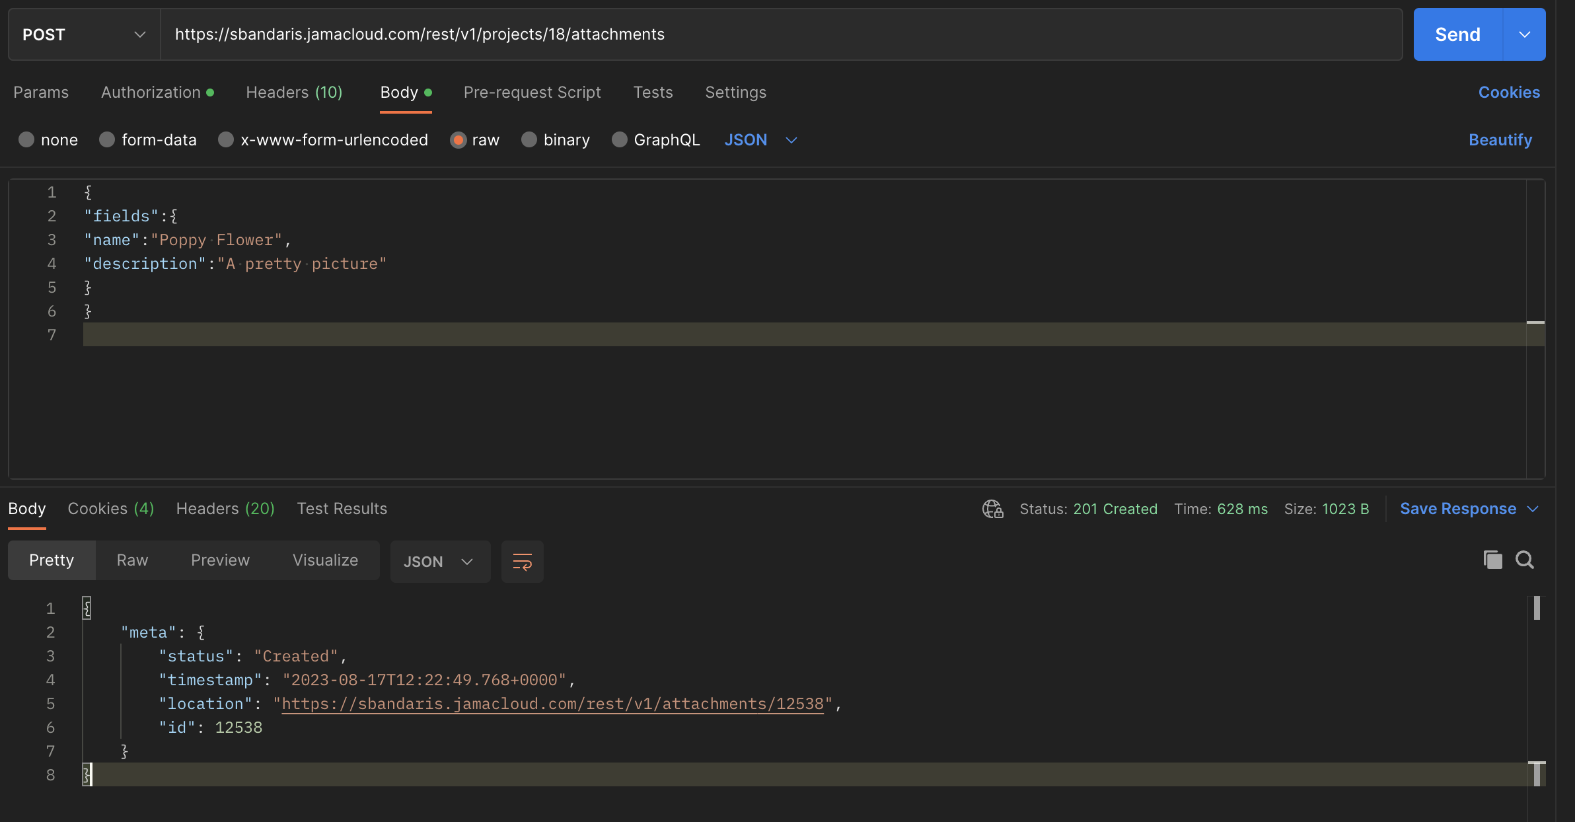Image resolution: width=1575 pixels, height=822 pixels.
Task: Click the network globe lock icon
Action: click(x=992, y=509)
